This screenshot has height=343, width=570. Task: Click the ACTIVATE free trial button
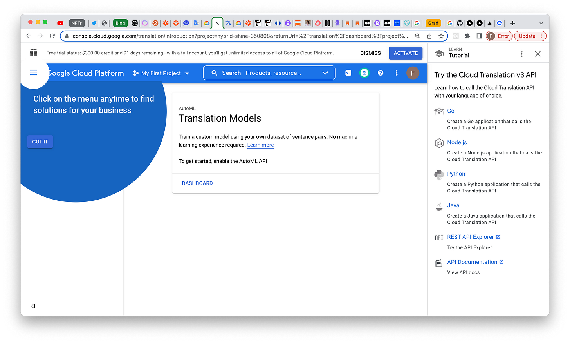coord(406,53)
